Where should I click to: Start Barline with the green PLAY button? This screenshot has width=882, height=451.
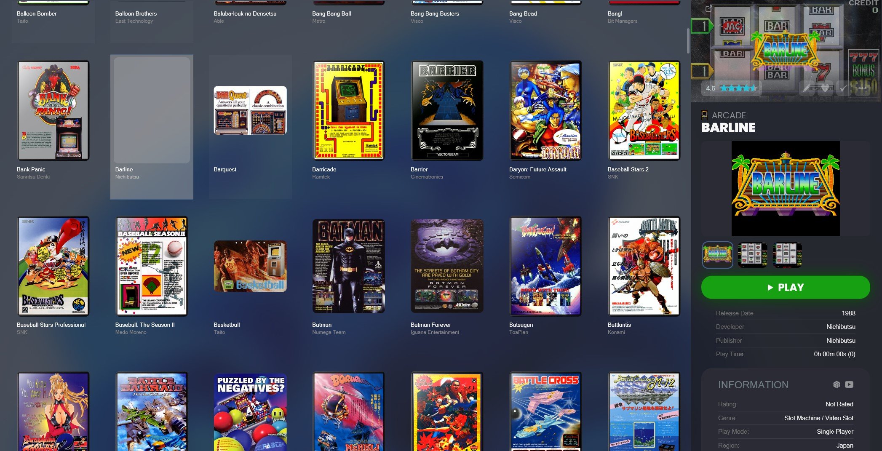786,288
